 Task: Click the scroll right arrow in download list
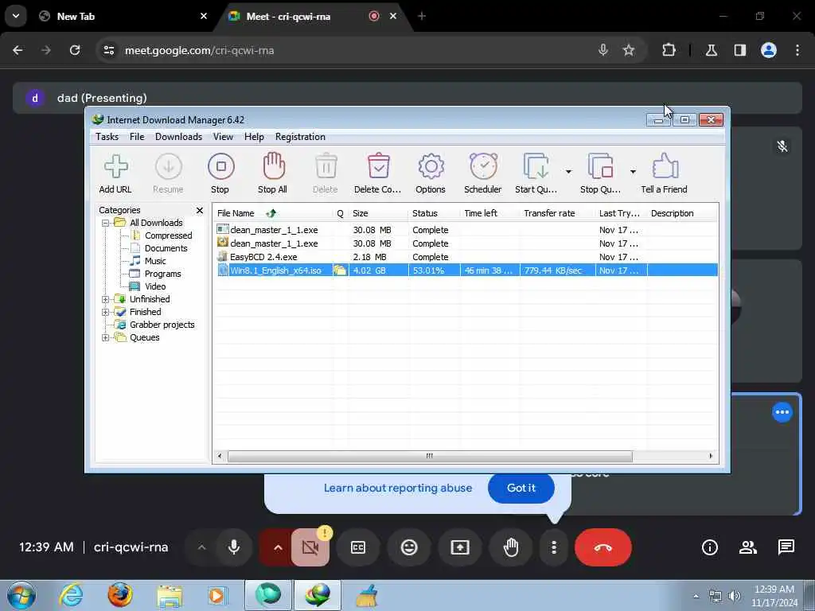point(711,456)
